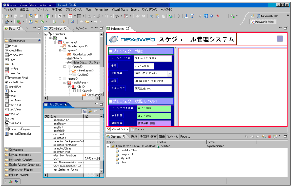Click the gray square panel toolbar icon
The image size is (293, 186).
(x=79, y=16)
